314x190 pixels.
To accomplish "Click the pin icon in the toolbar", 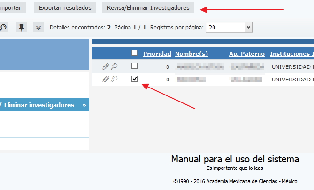I will [21, 28].
